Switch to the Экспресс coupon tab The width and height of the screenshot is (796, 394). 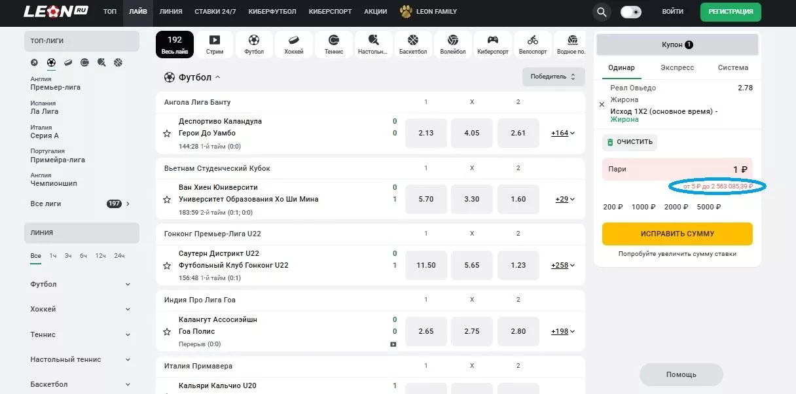point(677,67)
